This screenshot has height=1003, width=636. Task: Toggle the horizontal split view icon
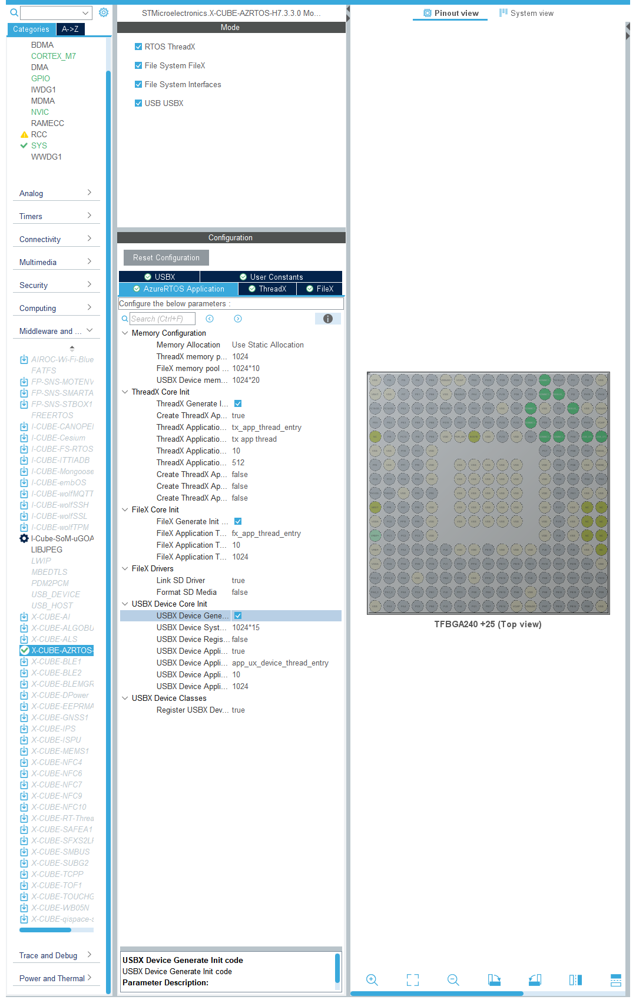pyautogui.click(x=616, y=979)
